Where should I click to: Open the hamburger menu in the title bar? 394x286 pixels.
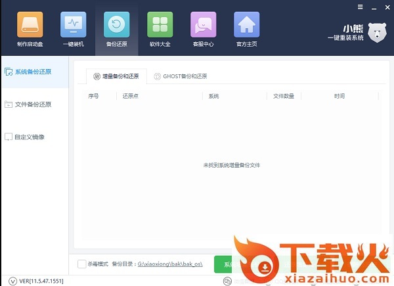[361, 6]
